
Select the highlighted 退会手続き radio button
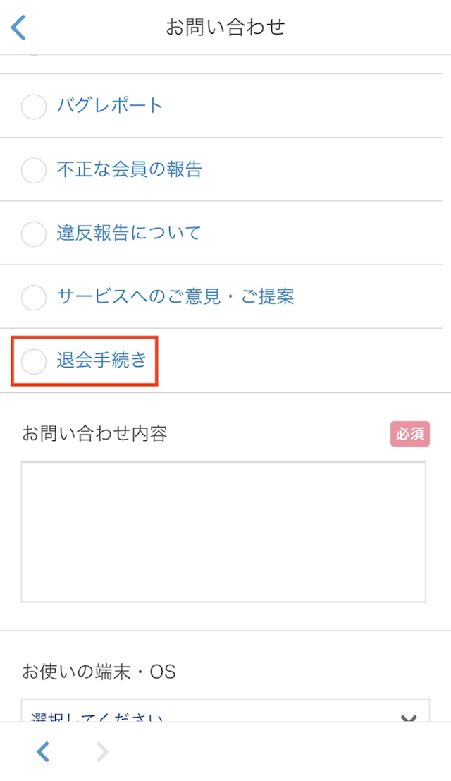33,361
